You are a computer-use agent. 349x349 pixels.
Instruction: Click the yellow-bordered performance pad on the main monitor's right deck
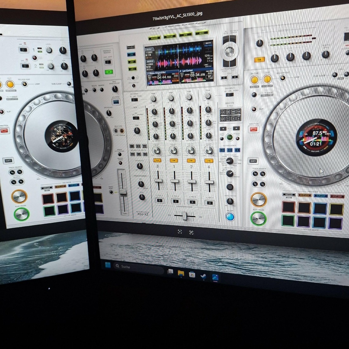(x=336, y=209)
